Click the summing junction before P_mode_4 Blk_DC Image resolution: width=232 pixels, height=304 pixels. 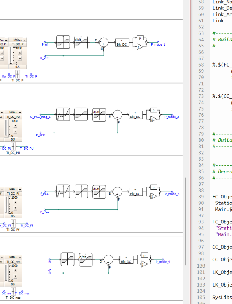(108, 260)
